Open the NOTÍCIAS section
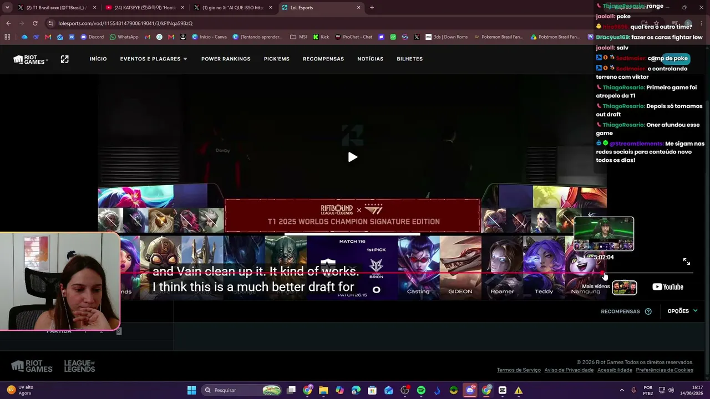 tap(371, 59)
